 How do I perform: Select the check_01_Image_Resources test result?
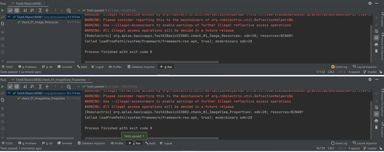(40, 22)
